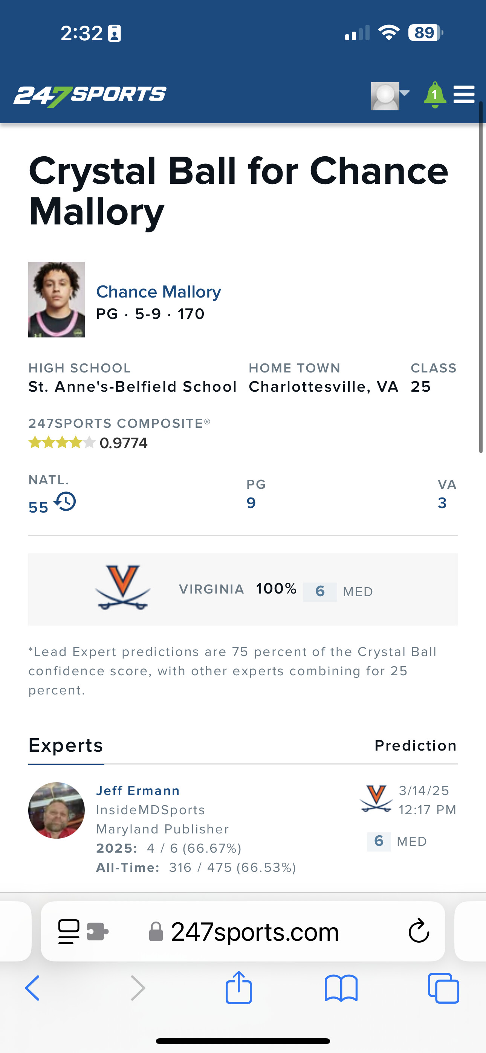This screenshot has width=486, height=1053.
Task: Go to the 247Sports logo home
Action: point(90,96)
